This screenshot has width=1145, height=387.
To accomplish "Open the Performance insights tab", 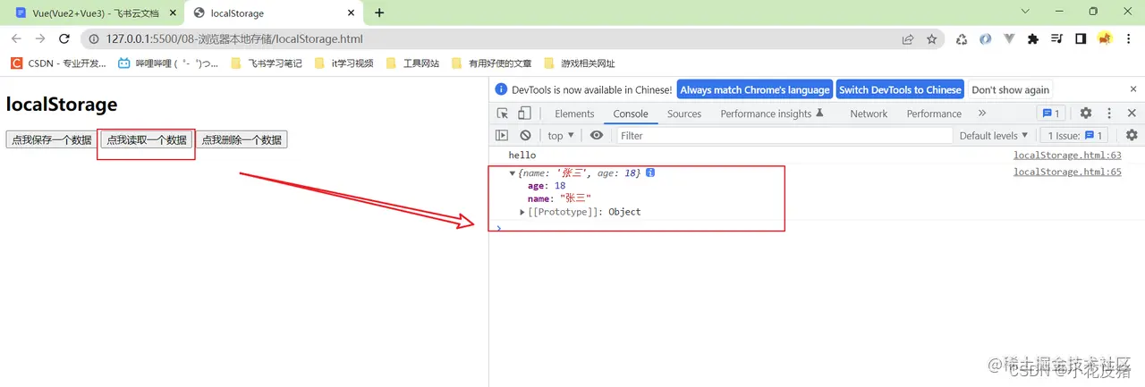I will tap(772, 114).
